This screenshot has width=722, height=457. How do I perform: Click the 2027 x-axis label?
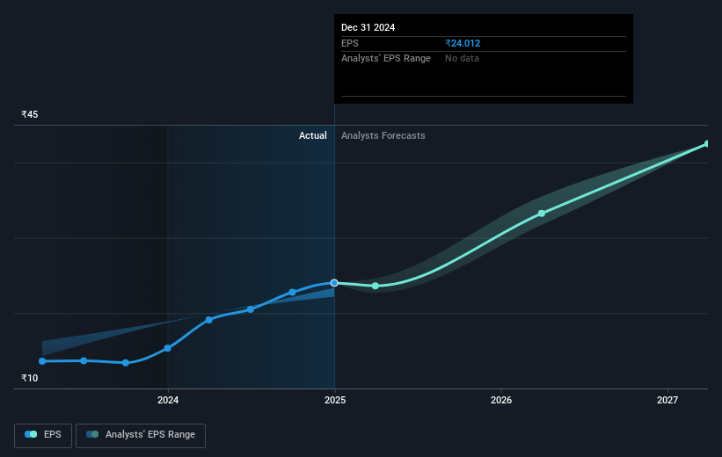(x=667, y=401)
